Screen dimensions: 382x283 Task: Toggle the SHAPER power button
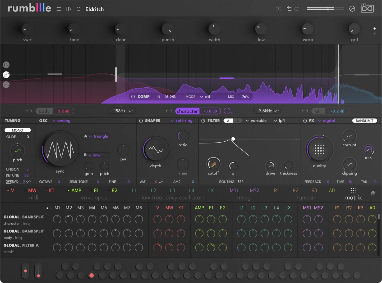[x=141, y=121]
